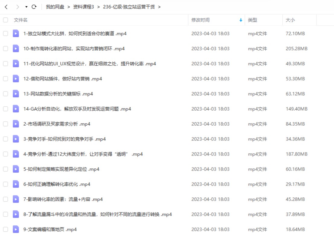The image size is (334, 251).
Task: Select file name 7-影响转化率的因素：流量+内容 .mp4
Action: pos(63,199)
